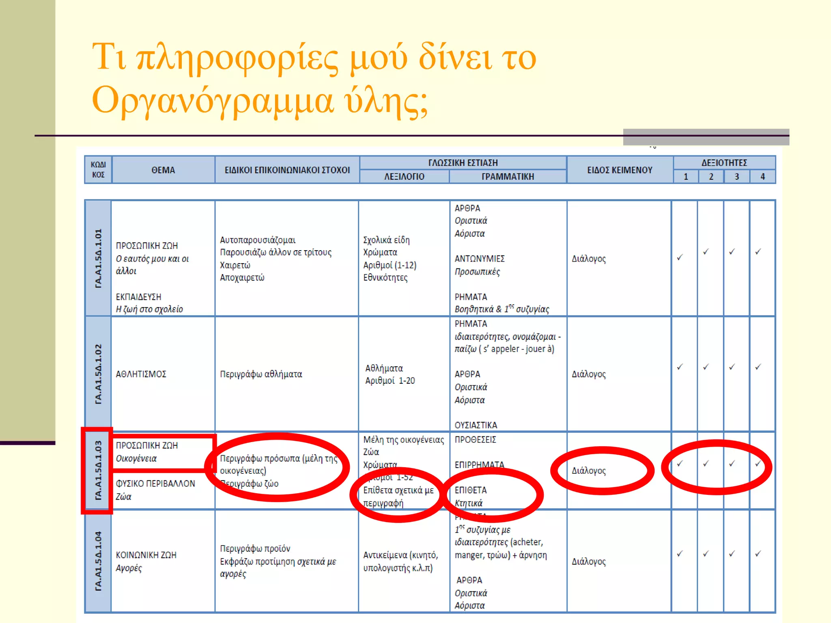Screen dimensions: 831x623
Task: Click skill 4 checkmark in row ΓΑ.Α1.5Δ.1.01
Action: point(758,251)
